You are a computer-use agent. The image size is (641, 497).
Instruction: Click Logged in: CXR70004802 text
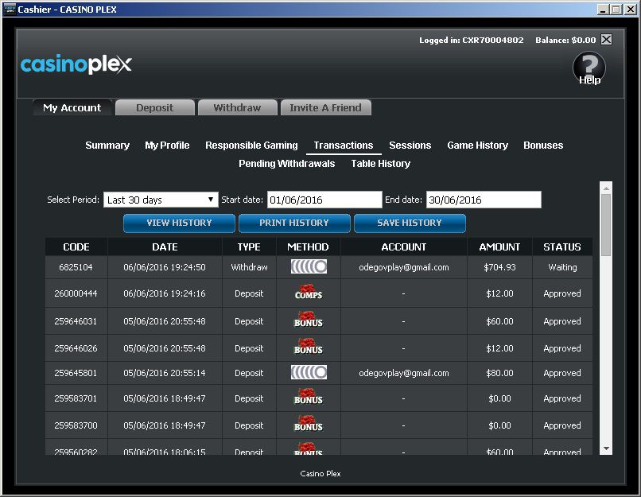[x=472, y=40]
